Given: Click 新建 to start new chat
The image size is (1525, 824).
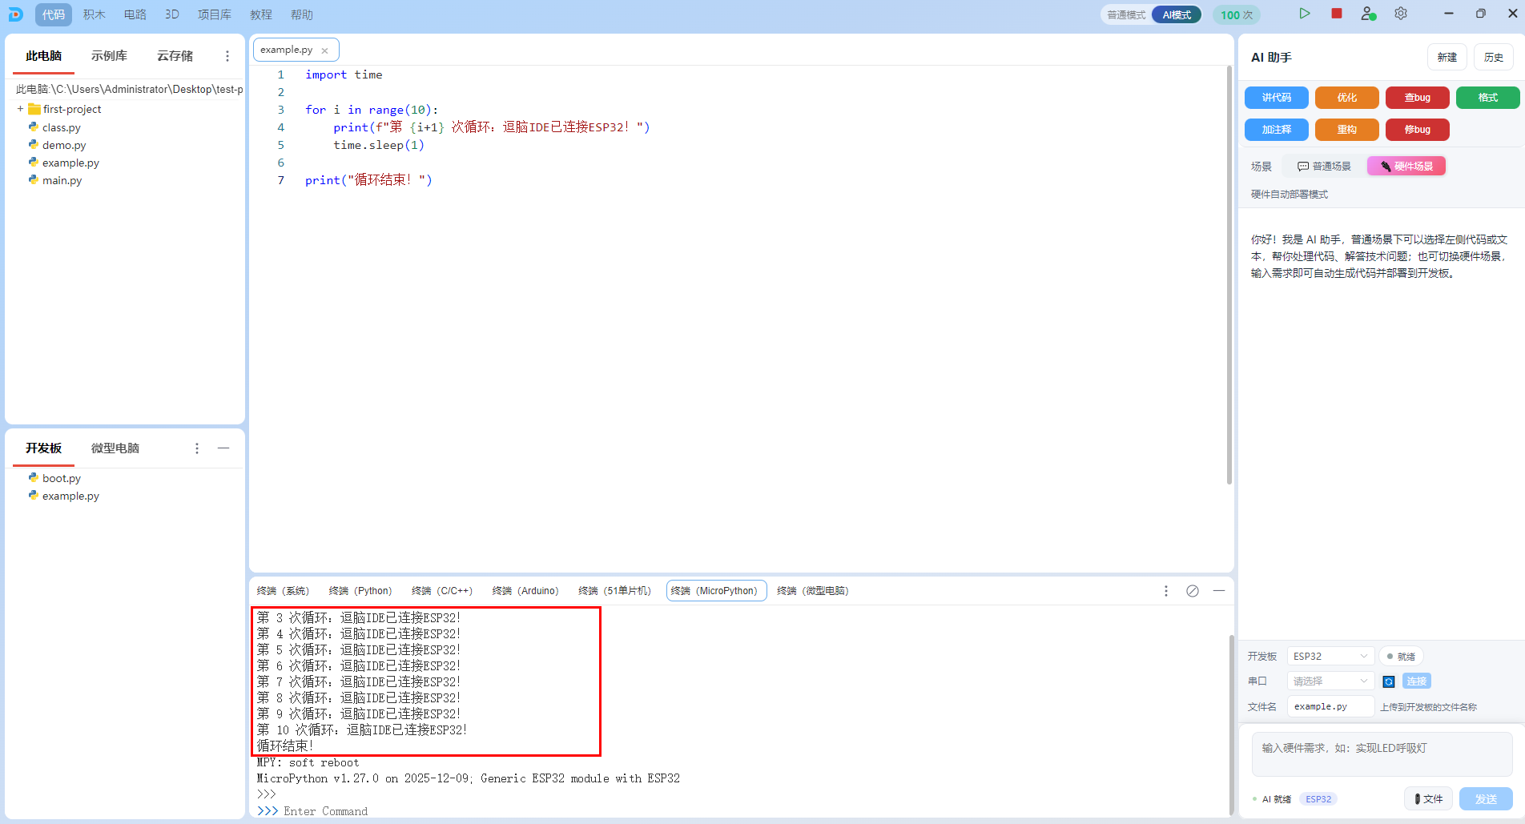Looking at the screenshot, I should pos(1447,58).
